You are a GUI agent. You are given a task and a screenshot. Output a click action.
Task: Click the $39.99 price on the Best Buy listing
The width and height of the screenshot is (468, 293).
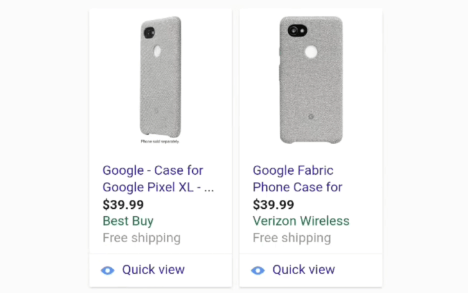[123, 205]
